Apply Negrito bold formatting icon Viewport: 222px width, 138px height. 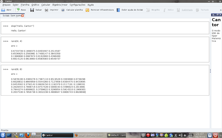(x=148, y=10)
